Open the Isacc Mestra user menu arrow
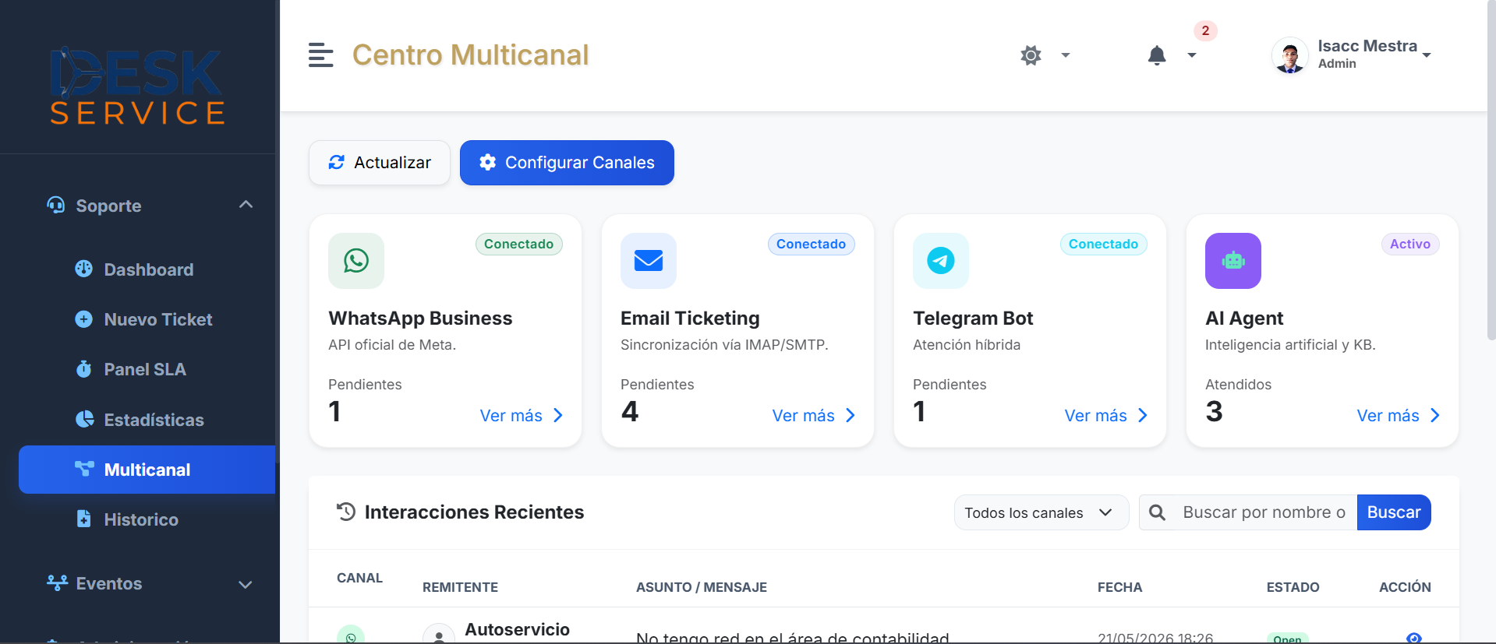The width and height of the screenshot is (1496, 644). [1427, 55]
